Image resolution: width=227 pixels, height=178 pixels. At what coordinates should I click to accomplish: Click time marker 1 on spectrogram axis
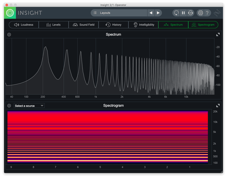190,167
